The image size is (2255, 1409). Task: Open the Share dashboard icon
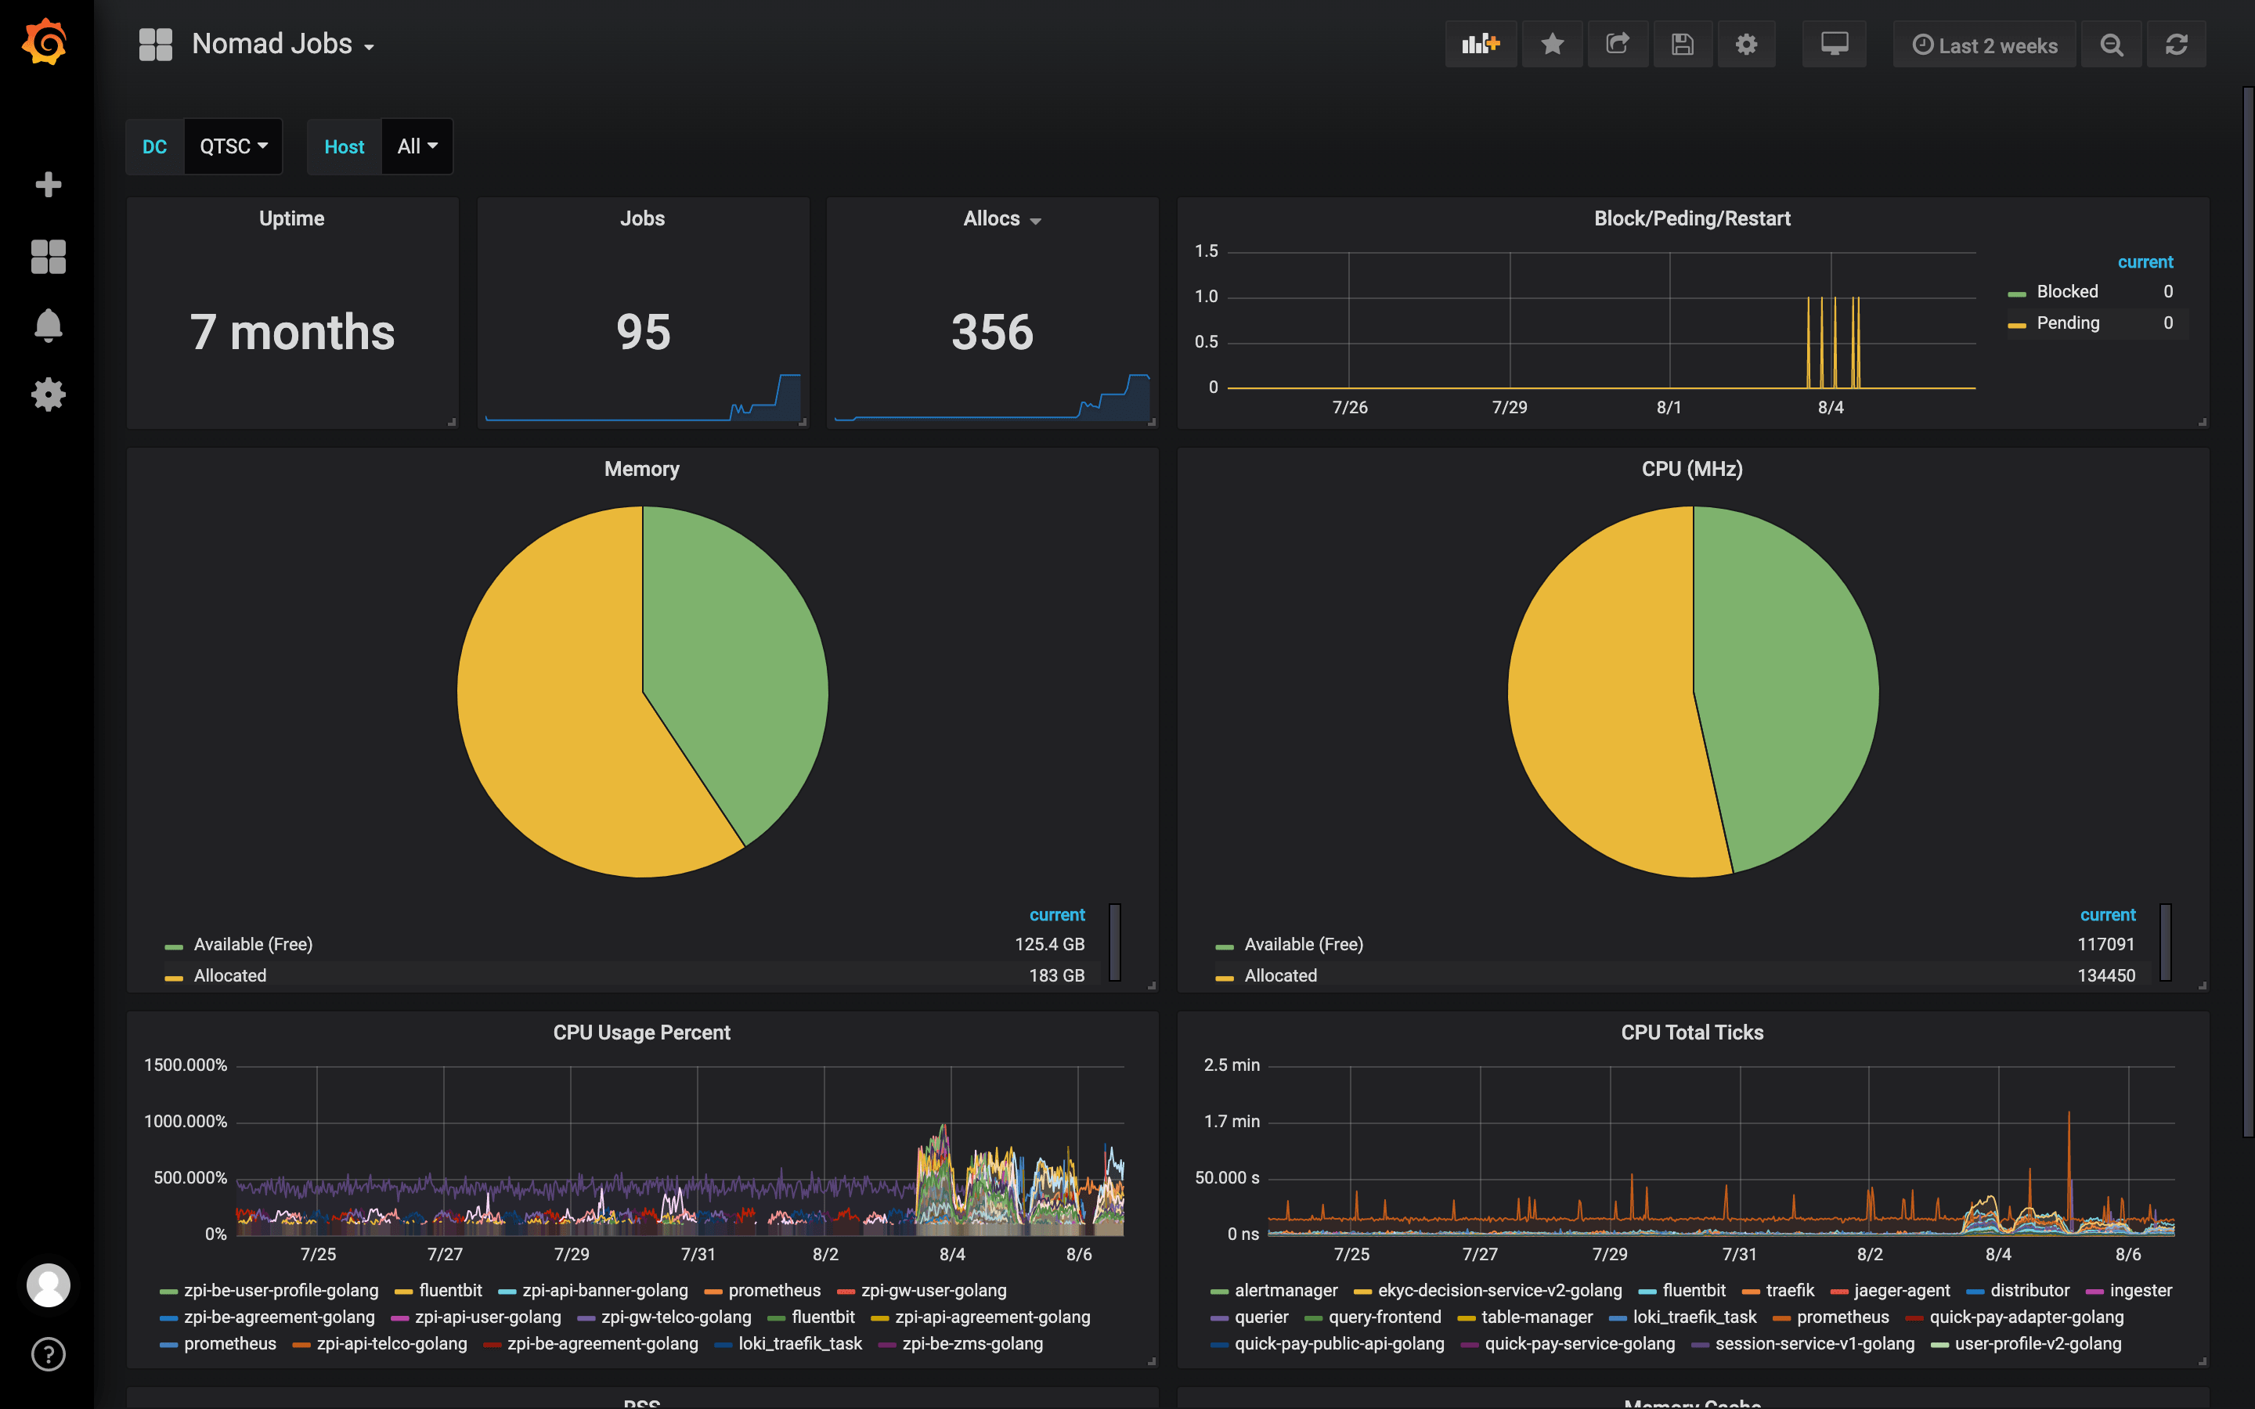[1618, 44]
